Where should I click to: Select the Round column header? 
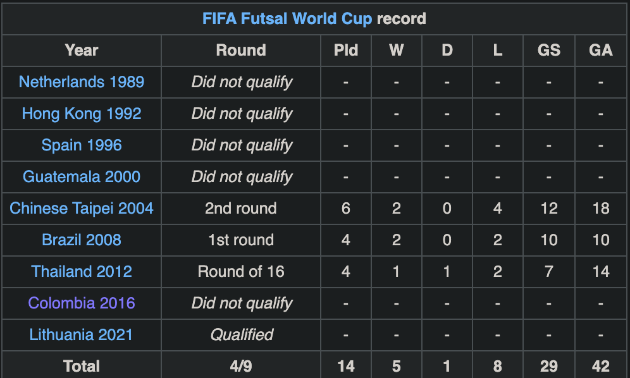(x=241, y=50)
